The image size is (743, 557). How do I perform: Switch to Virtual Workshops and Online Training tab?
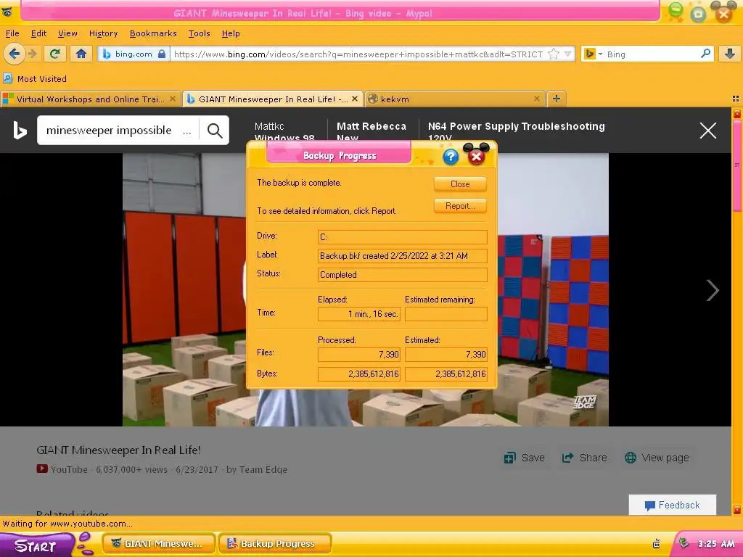pyautogui.click(x=90, y=99)
